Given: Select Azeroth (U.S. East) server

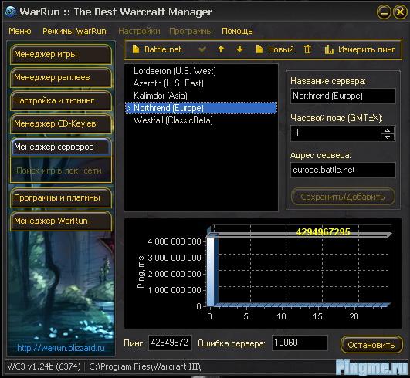Looking at the screenshot, I should (x=201, y=83).
